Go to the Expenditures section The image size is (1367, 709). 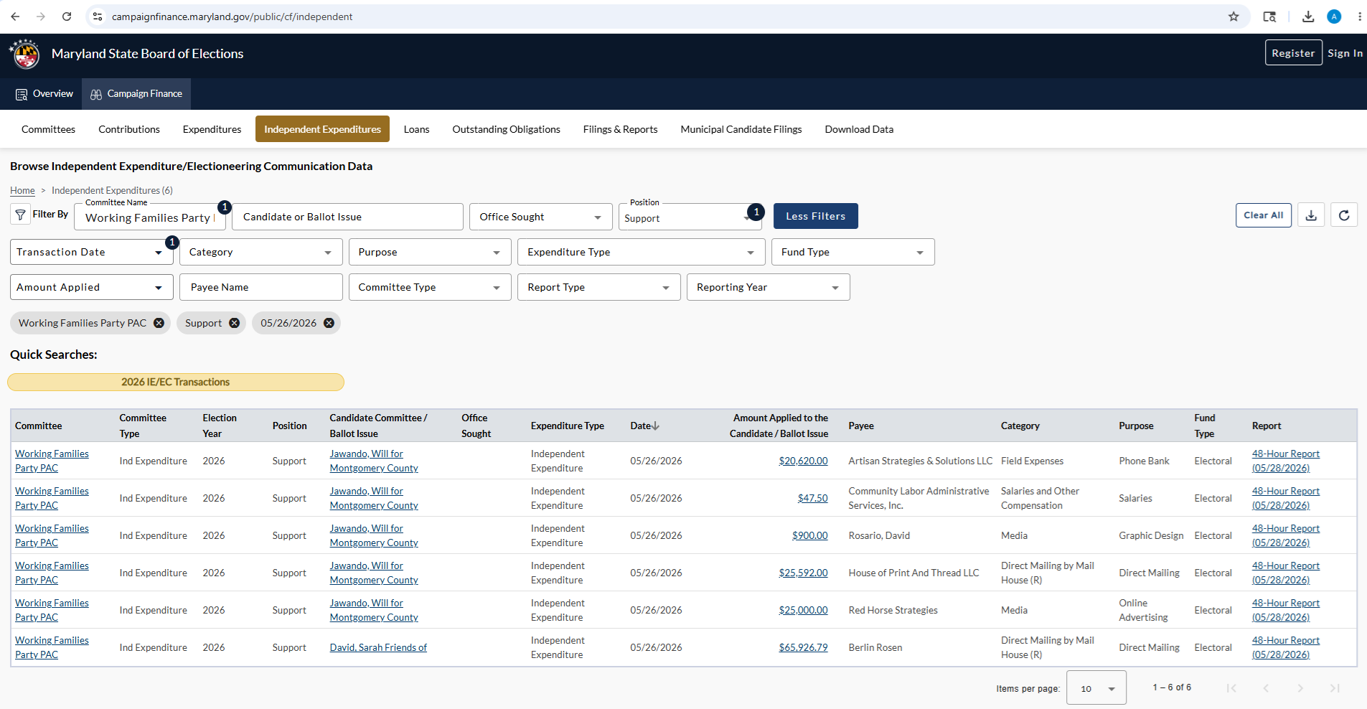pyautogui.click(x=212, y=129)
